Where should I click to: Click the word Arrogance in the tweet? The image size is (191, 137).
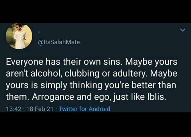pos(53,97)
